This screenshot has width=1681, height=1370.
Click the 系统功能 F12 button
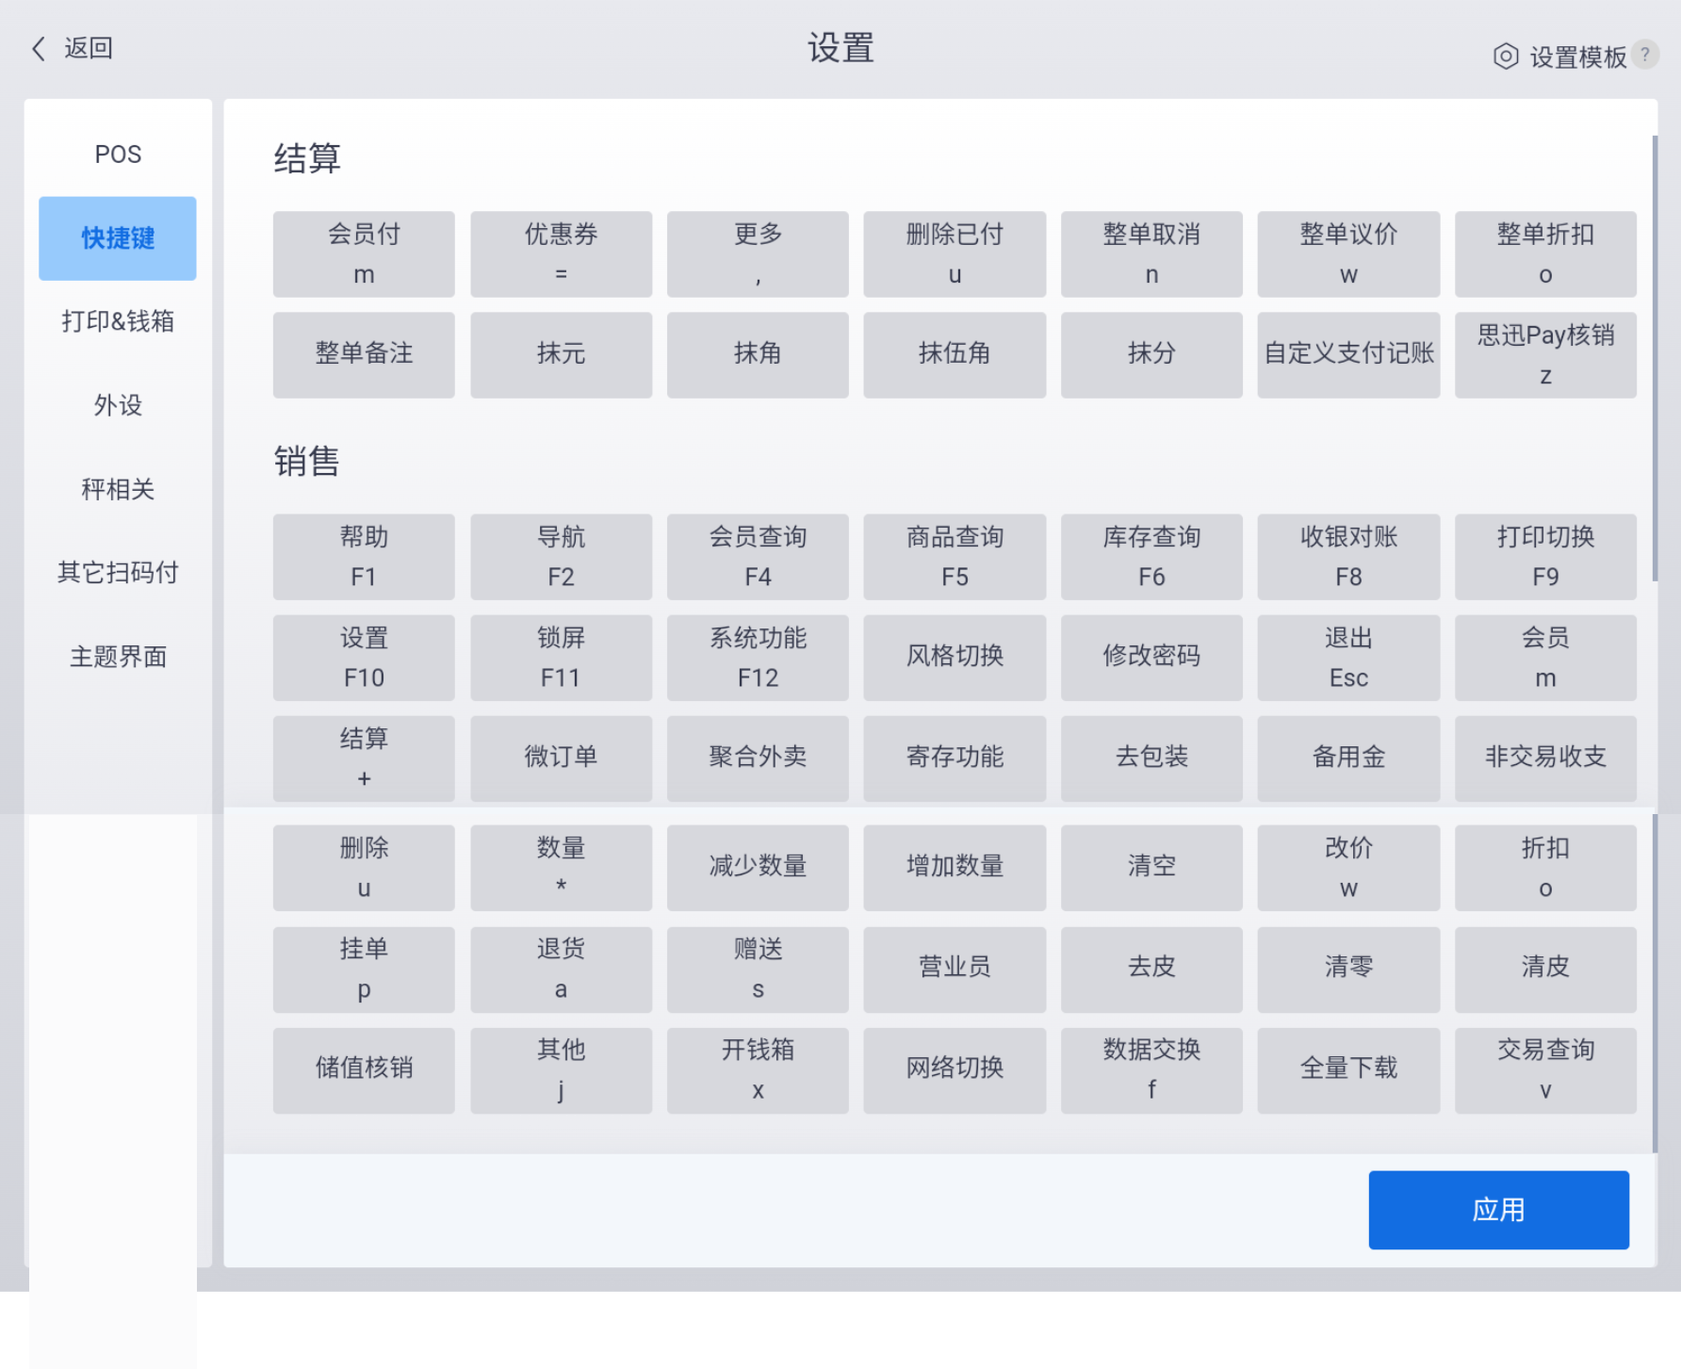(758, 658)
